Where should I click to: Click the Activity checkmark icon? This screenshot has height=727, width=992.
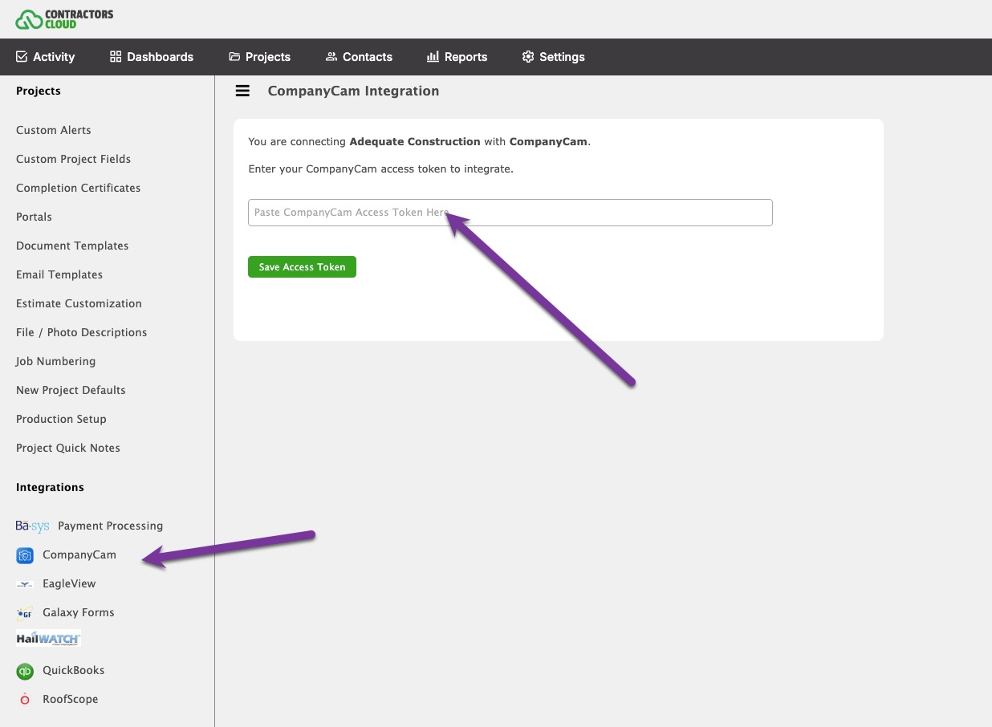(22, 57)
